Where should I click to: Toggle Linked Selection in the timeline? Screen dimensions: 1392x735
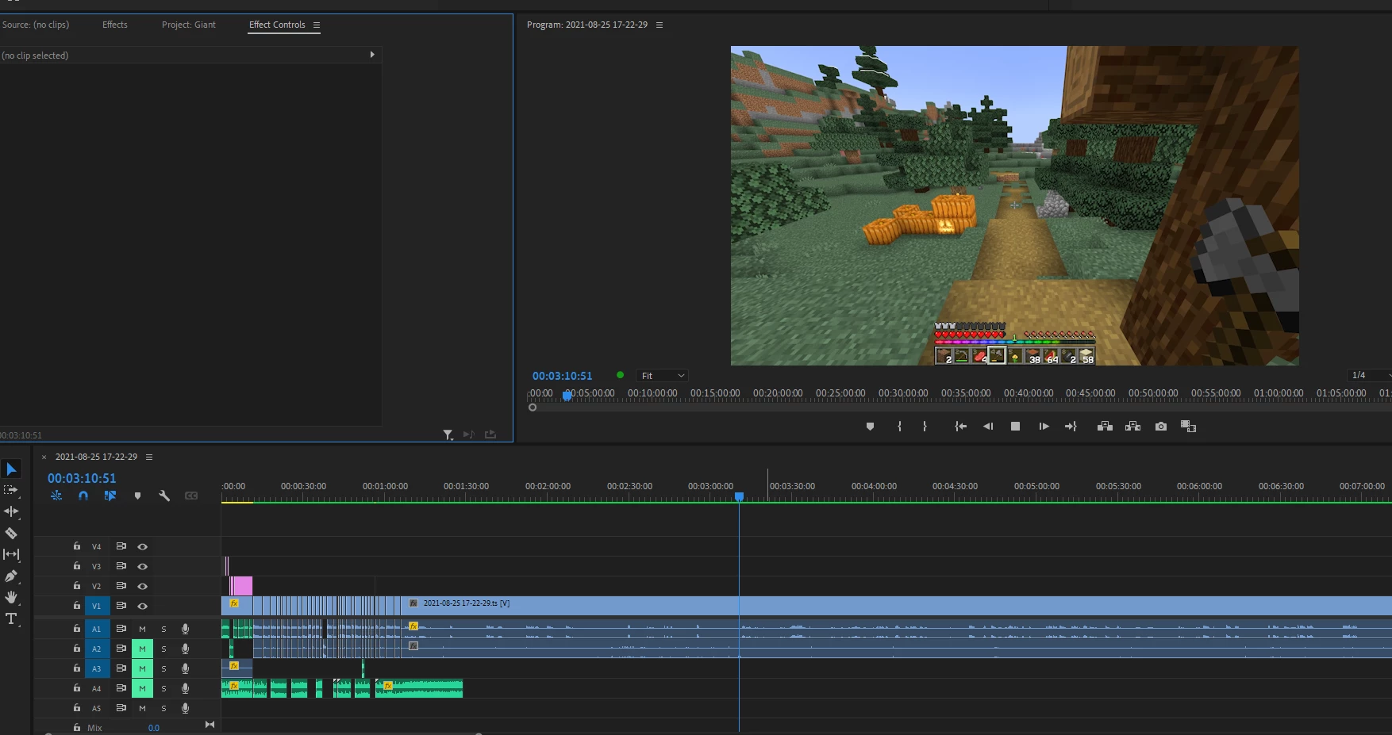point(110,496)
